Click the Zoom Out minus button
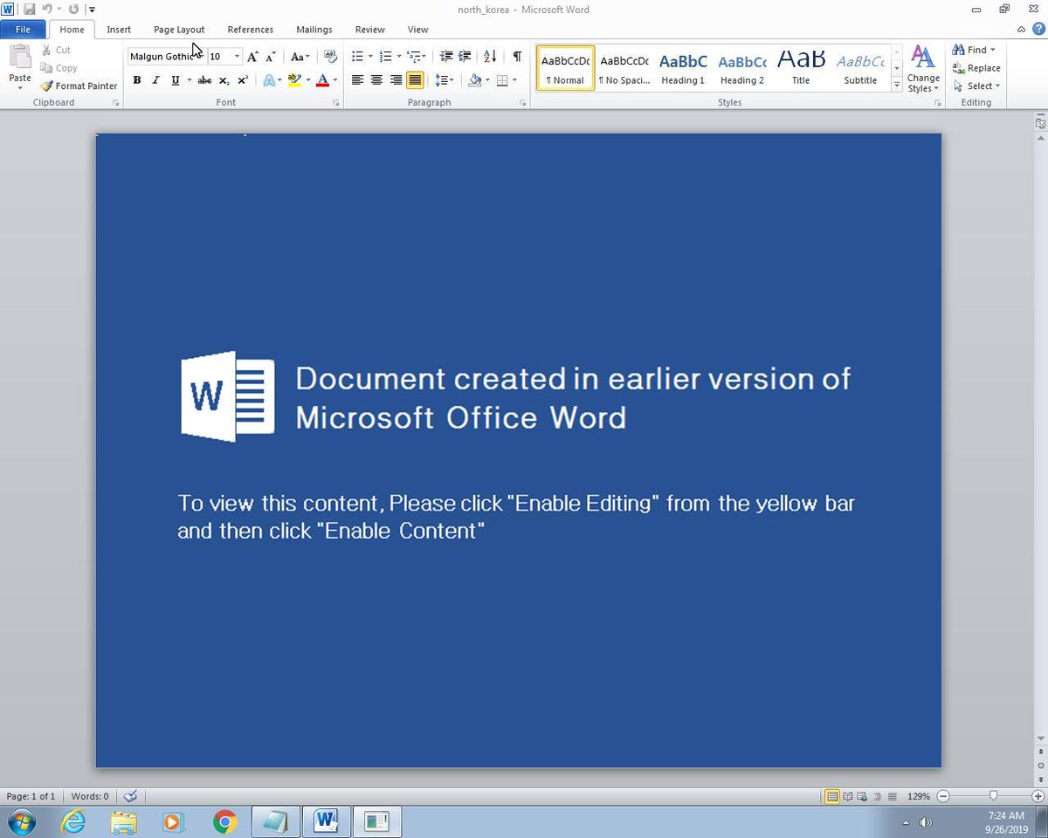 [x=942, y=796]
